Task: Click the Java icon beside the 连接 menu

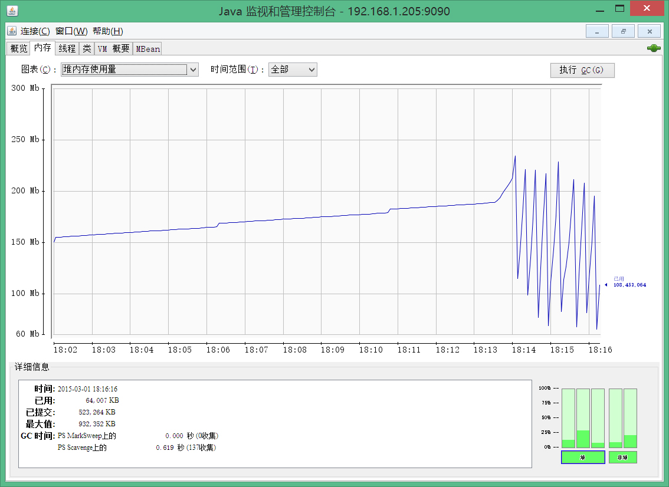Action: pos(12,31)
